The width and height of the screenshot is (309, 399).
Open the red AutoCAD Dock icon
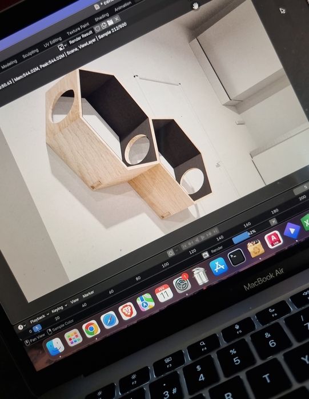click(274, 239)
